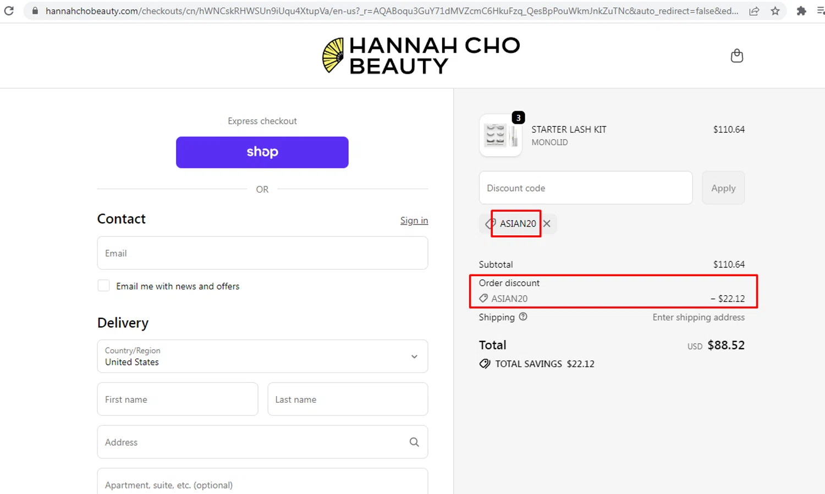Click the STARTER LASH KIT product name
The height and width of the screenshot is (494, 825).
[x=569, y=129]
